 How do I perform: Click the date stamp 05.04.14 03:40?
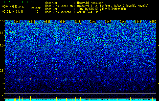(x=13, y=12)
